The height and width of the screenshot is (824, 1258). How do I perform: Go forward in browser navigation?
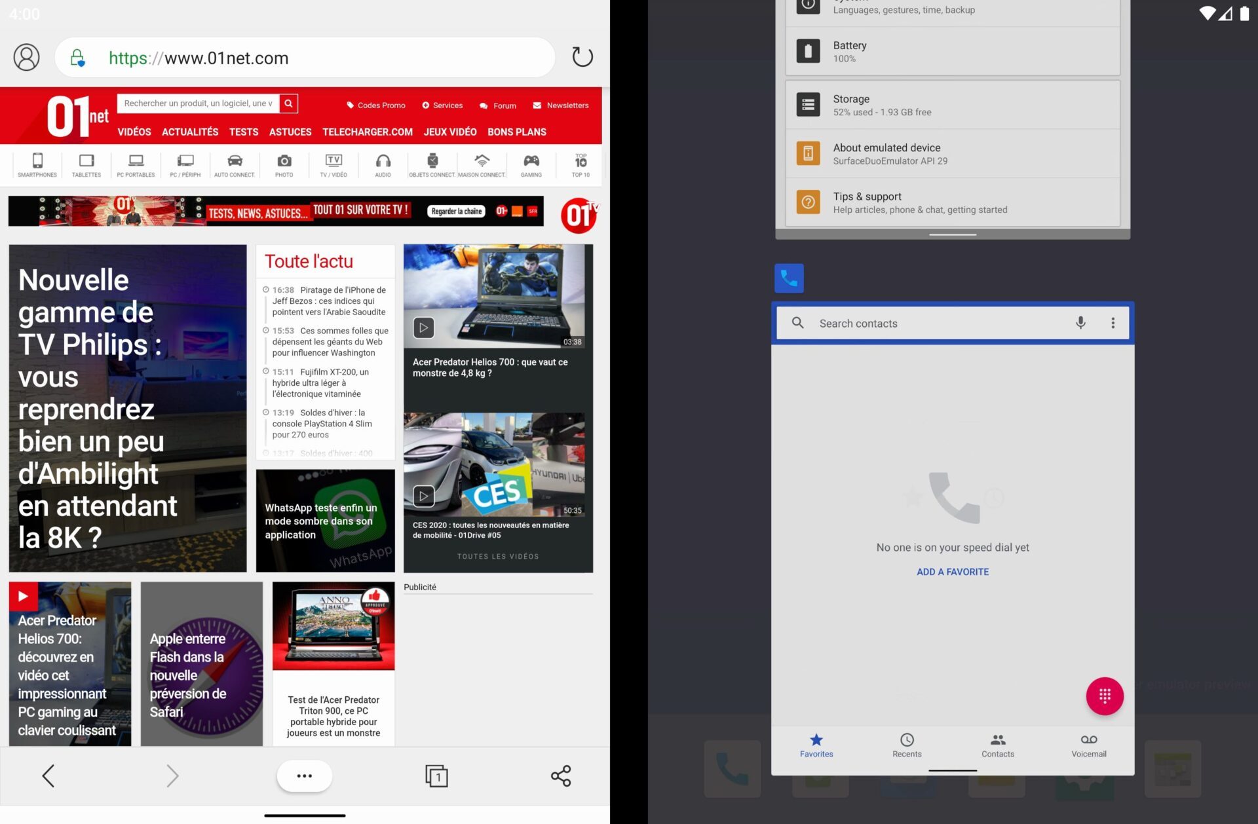pyautogui.click(x=172, y=776)
